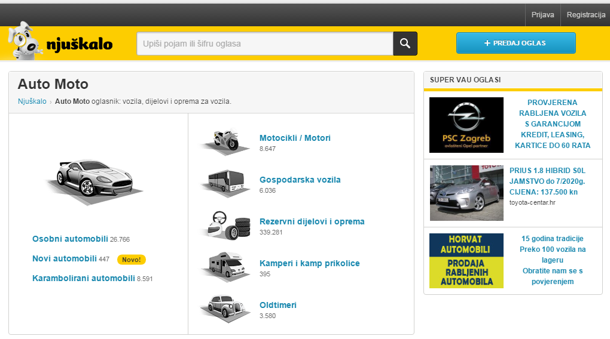Image resolution: width=610 pixels, height=339 pixels.
Task: Open Prijava in the top bar
Action: point(542,15)
